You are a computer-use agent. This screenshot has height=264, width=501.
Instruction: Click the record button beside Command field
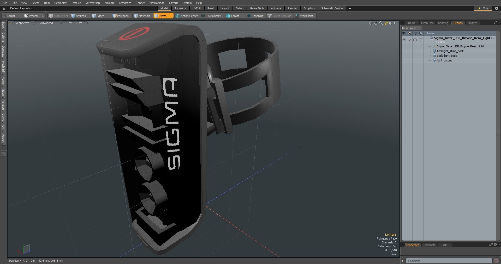tap(496, 261)
